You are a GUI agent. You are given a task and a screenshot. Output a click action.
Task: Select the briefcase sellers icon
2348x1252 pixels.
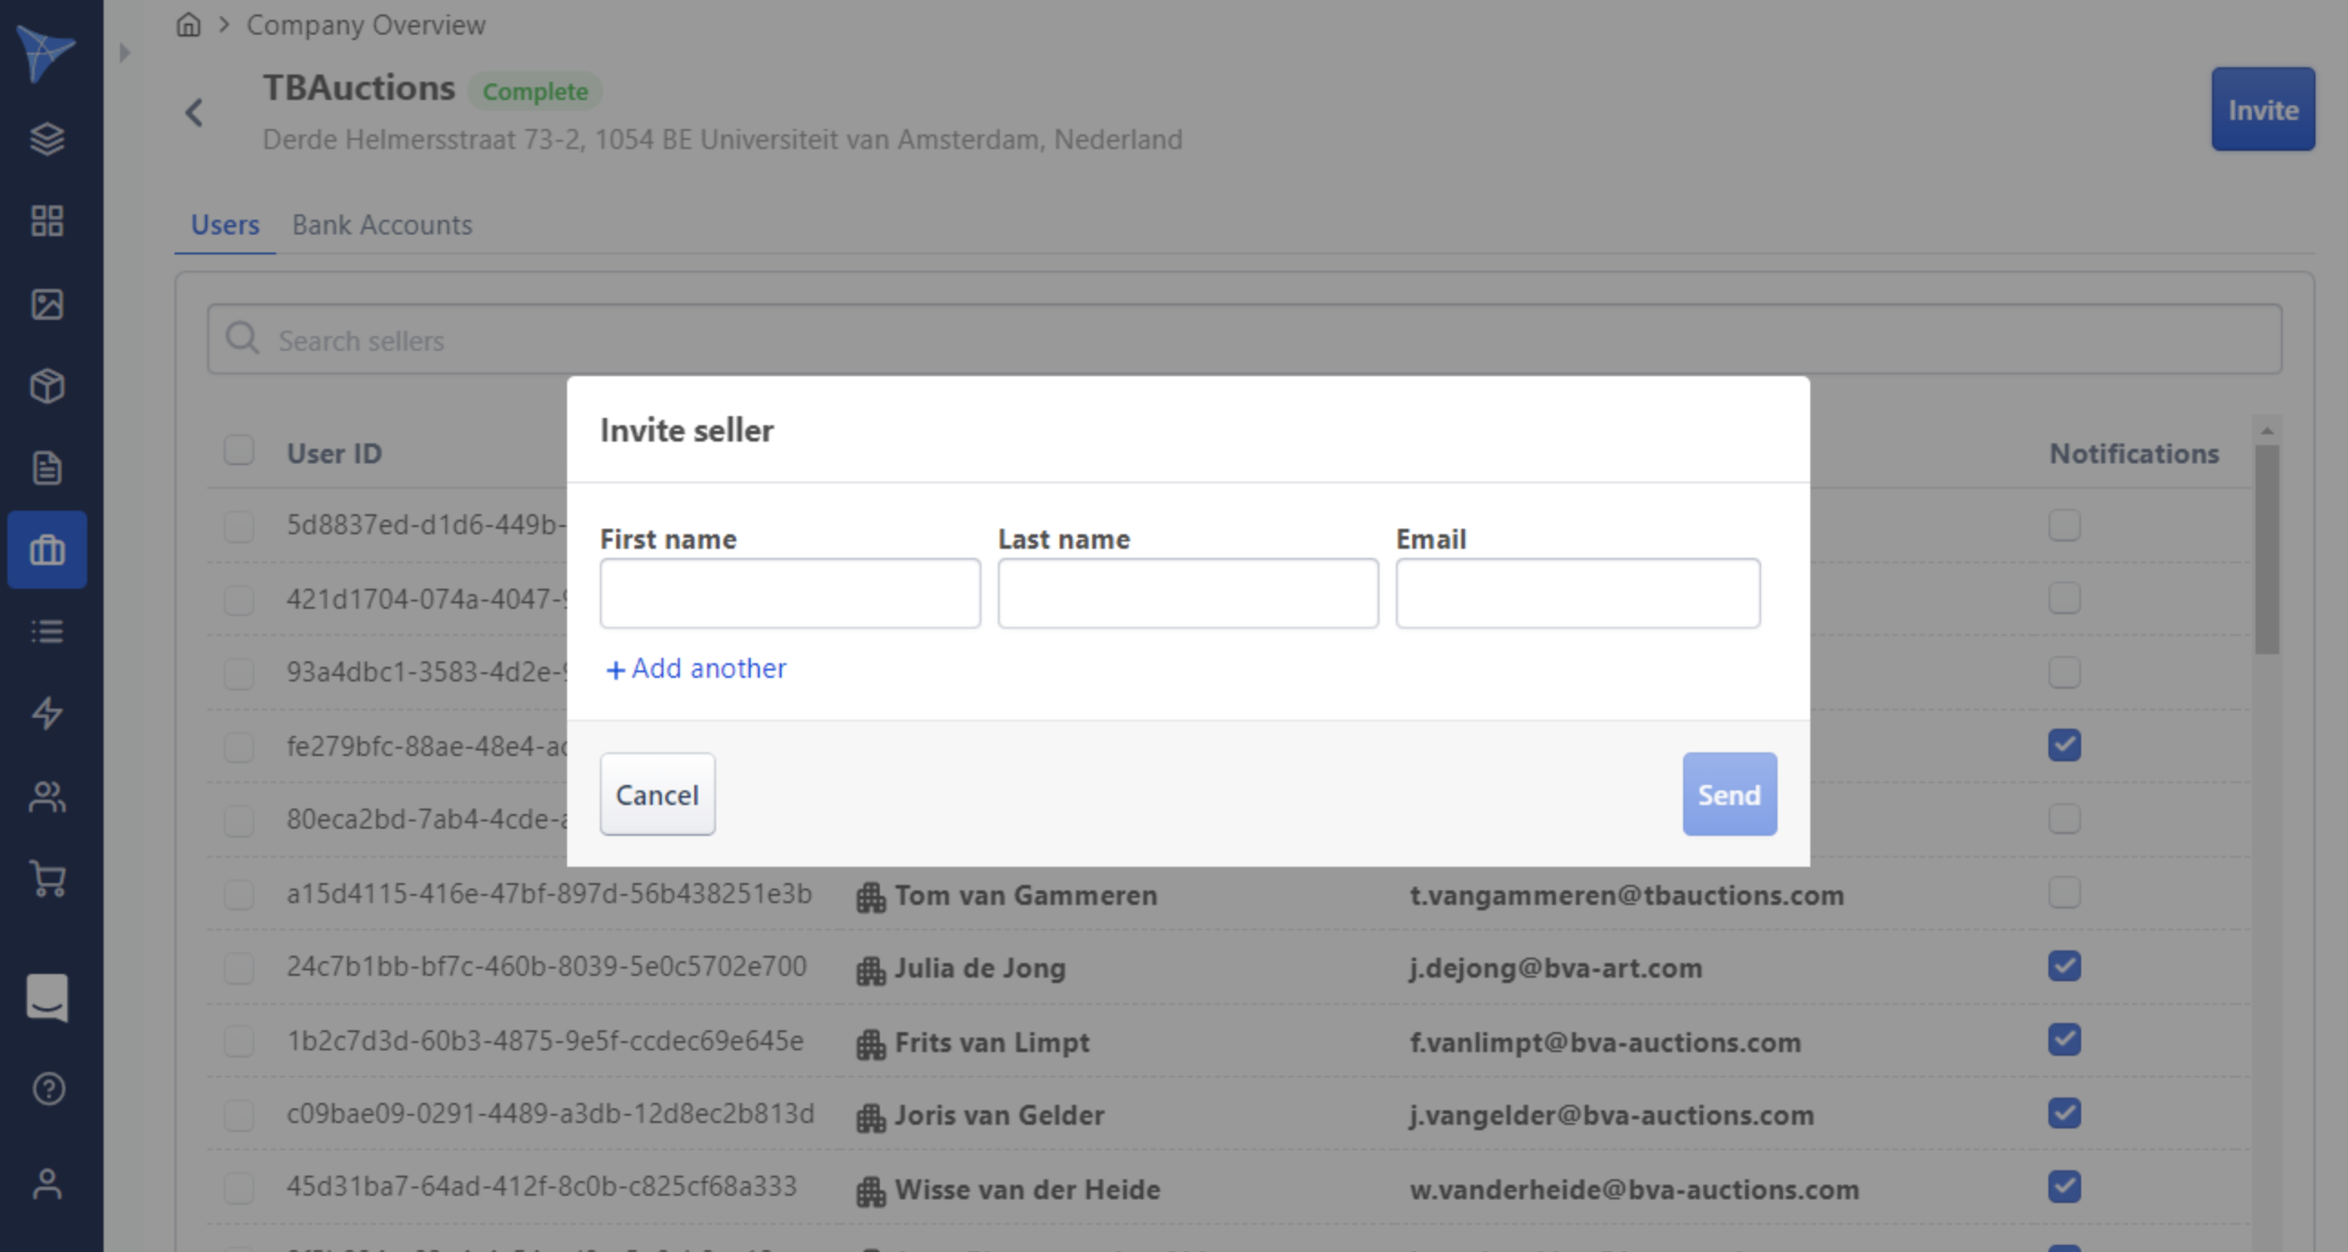pos(47,551)
